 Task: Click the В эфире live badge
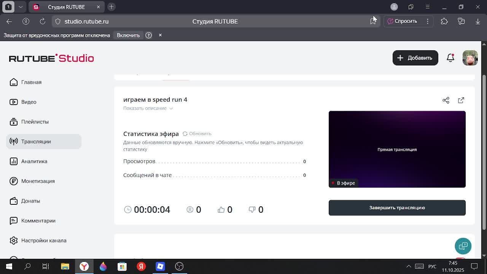343,183
